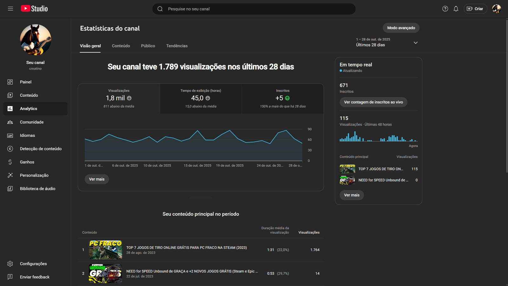Open Painel from the sidebar

pyautogui.click(x=25, y=82)
